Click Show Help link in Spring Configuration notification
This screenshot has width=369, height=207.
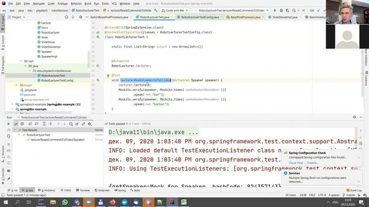[296, 163]
